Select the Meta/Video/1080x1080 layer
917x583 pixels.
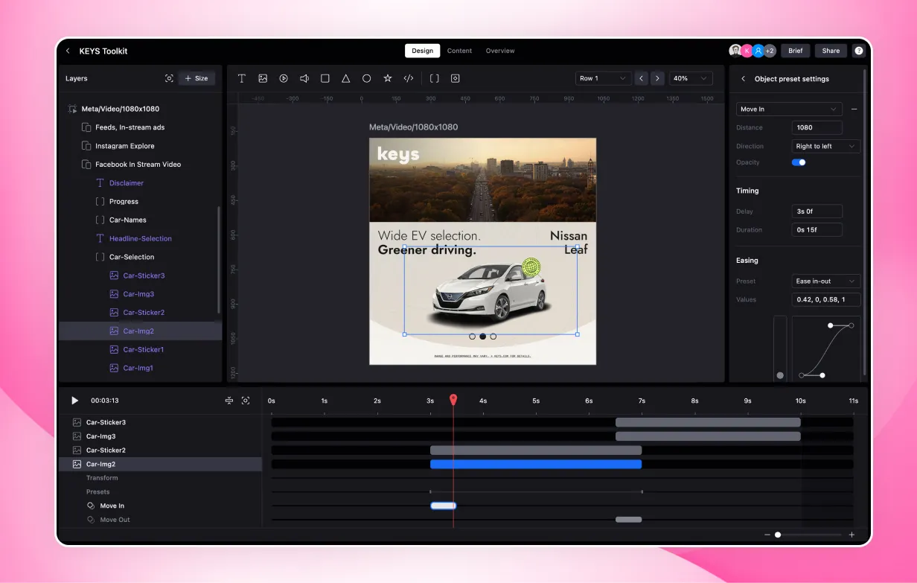point(141,109)
